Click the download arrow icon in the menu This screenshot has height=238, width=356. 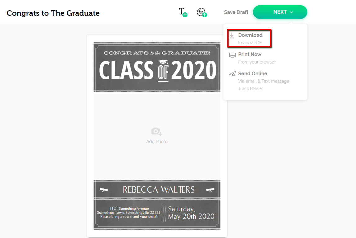pyautogui.click(x=232, y=35)
